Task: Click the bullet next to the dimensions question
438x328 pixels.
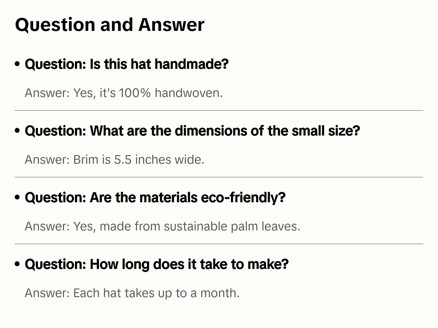Action: point(17,131)
